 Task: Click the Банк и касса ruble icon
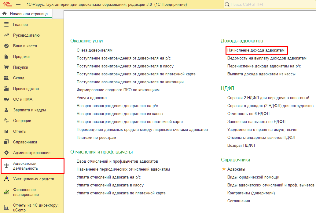coord(6,46)
